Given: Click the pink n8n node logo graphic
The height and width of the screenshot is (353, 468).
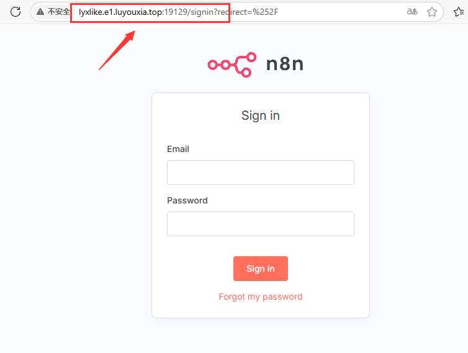Looking at the screenshot, I should 232,65.
